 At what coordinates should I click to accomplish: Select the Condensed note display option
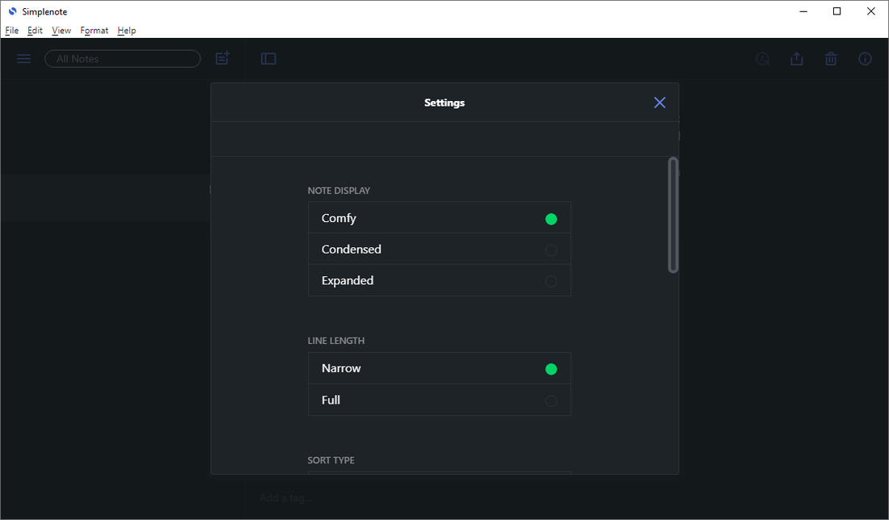coord(439,250)
